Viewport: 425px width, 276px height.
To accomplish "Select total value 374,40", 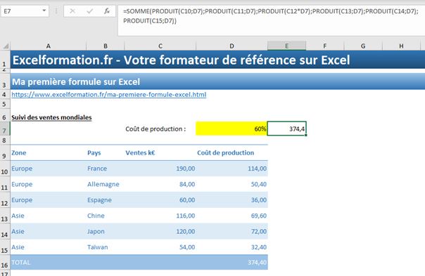I will 231,262.
